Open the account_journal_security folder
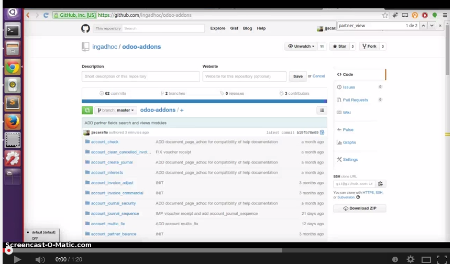 point(113,203)
